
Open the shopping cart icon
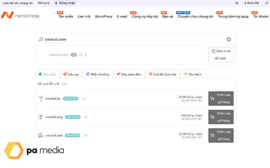[237, 3]
